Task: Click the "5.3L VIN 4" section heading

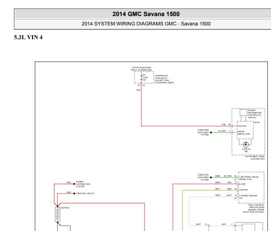Action: pos(28,37)
